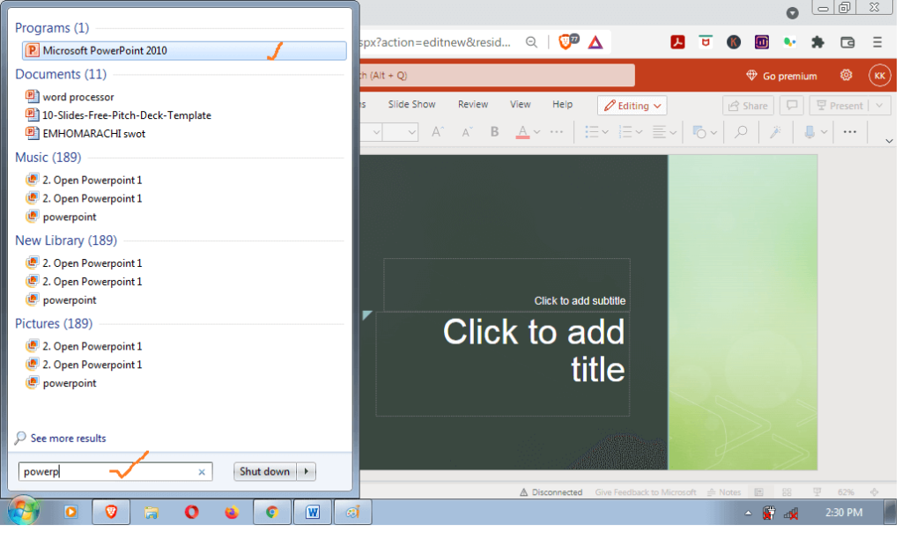
Task: Click the New Library (189) group header
Action: tap(65, 240)
